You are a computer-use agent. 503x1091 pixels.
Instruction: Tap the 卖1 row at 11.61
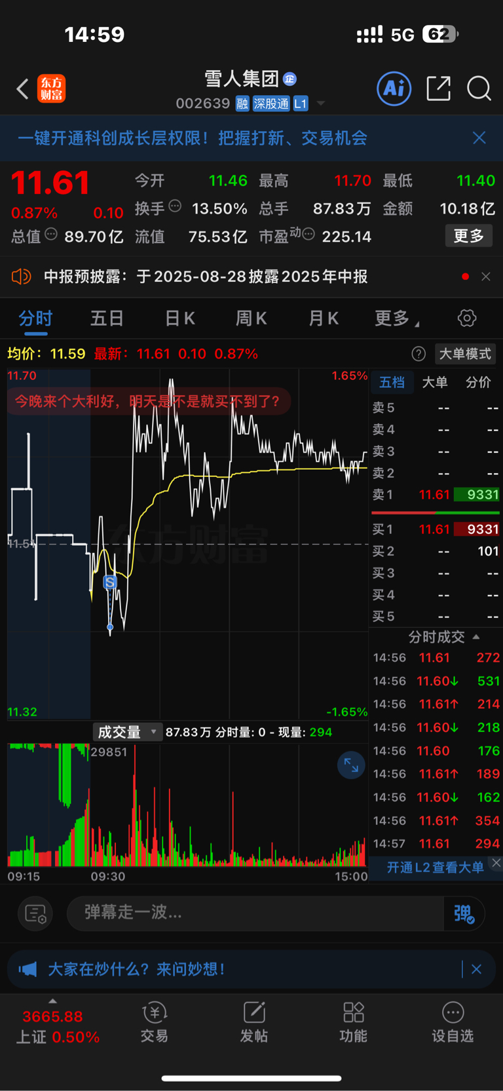click(436, 495)
